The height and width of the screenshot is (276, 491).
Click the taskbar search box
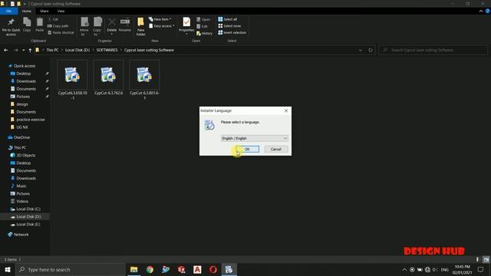coord(71,269)
